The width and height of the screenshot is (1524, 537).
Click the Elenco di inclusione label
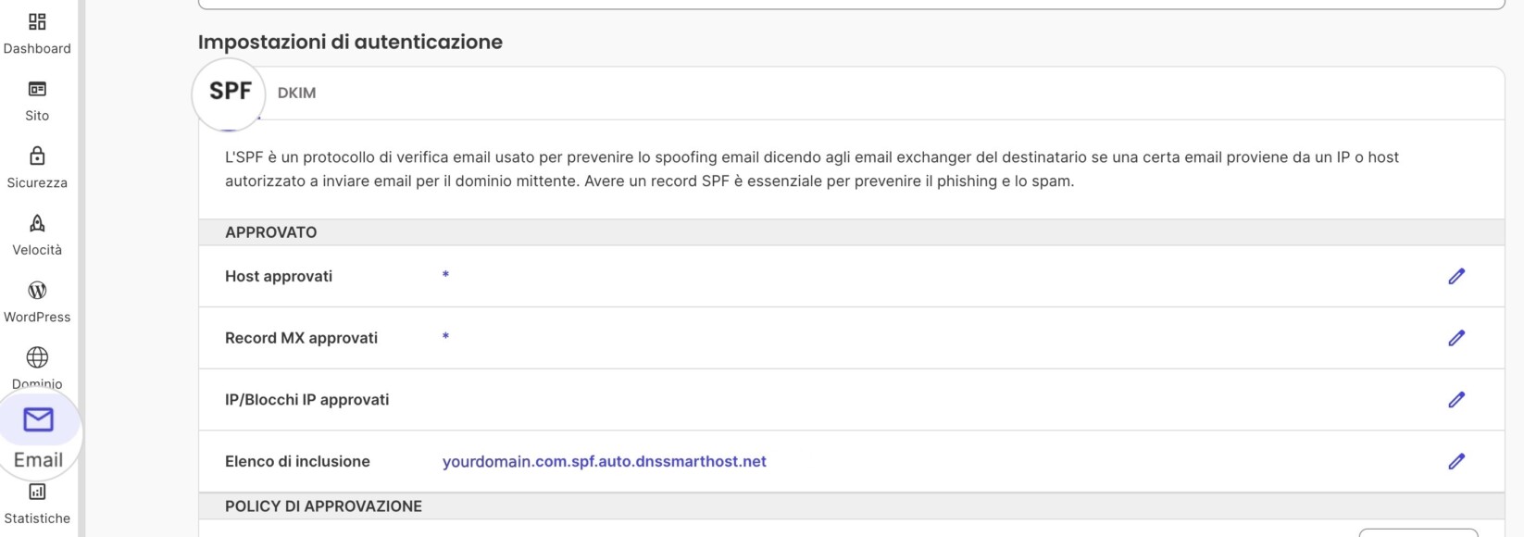(297, 461)
